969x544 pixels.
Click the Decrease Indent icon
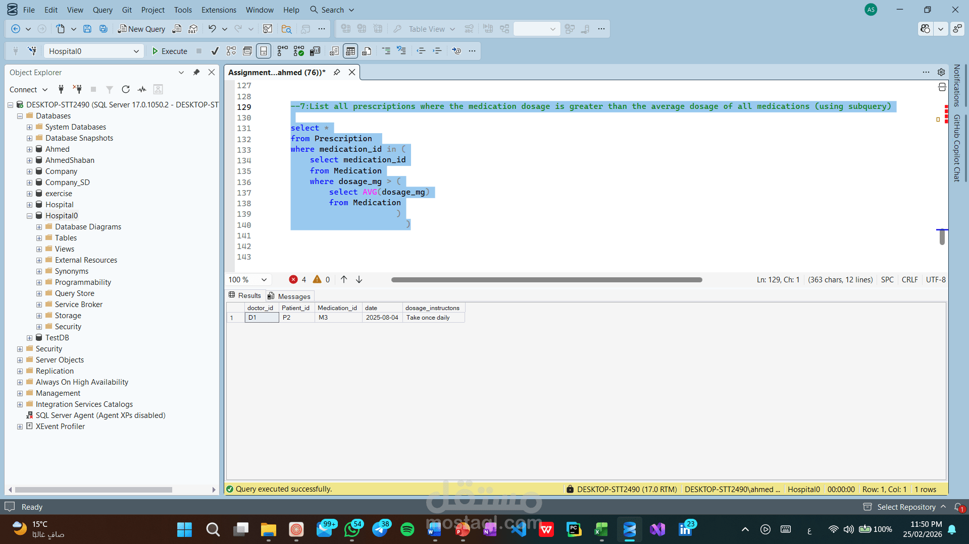click(421, 51)
